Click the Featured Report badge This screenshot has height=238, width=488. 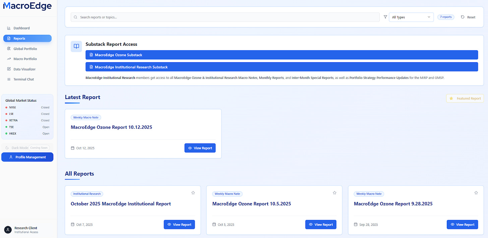pyautogui.click(x=465, y=98)
